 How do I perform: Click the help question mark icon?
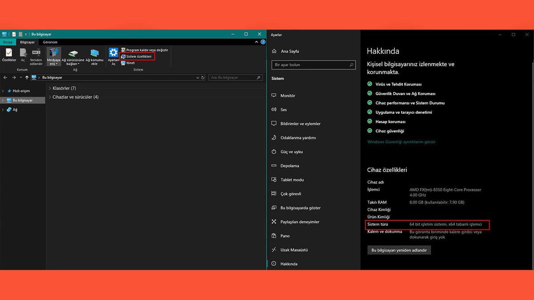[263, 42]
